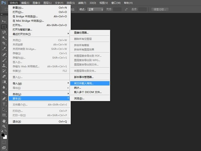
Task: Select the Move tool
Action: [4, 21]
